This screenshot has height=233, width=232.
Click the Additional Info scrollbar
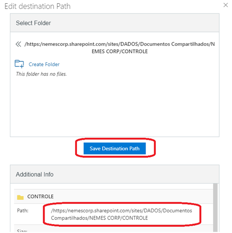[x=216, y=208]
